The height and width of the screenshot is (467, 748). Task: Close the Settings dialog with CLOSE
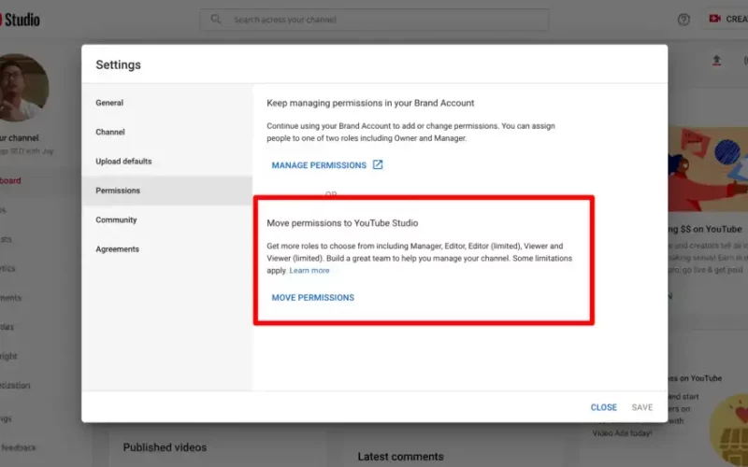click(603, 407)
